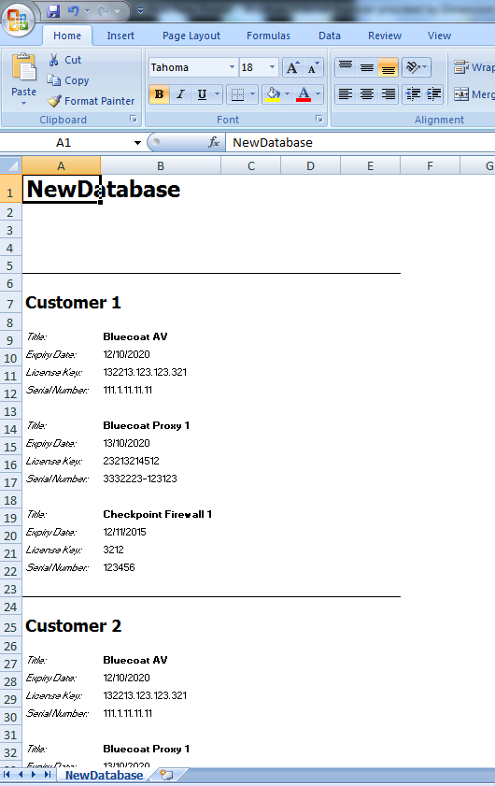Jump to the first sheet tab

(x=7, y=775)
